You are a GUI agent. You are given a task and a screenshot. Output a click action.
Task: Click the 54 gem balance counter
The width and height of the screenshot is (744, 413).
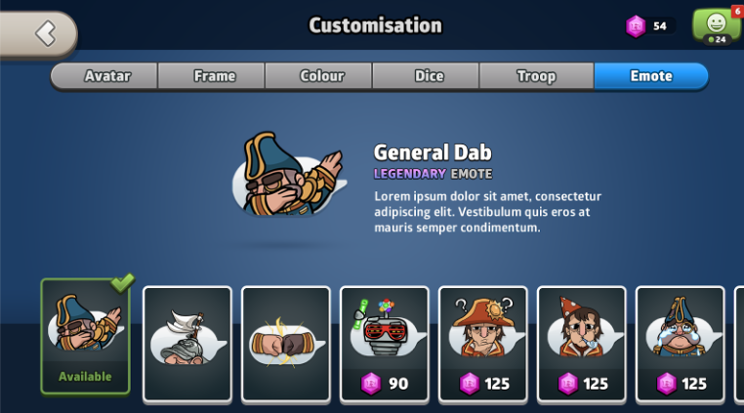pyautogui.click(x=659, y=26)
